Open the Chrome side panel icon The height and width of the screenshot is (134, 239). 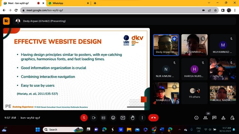click(x=223, y=10)
